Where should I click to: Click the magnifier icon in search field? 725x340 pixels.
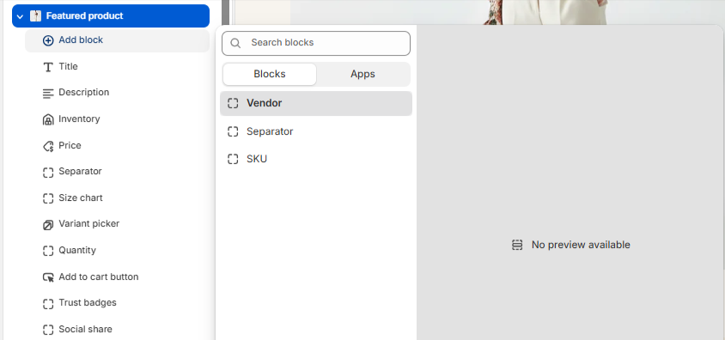coord(235,43)
